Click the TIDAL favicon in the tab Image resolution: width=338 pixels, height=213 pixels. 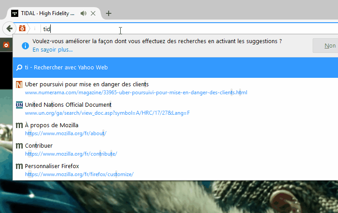tap(15, 13)
